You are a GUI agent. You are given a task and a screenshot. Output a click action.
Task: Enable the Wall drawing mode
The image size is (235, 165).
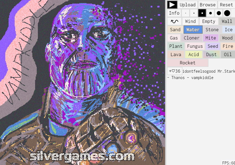226,21
